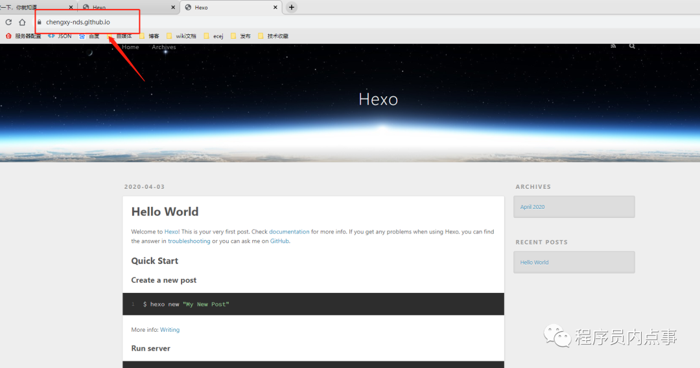
Task: Open the 2020-04-03 post date link
Action: tap(144, 187)
